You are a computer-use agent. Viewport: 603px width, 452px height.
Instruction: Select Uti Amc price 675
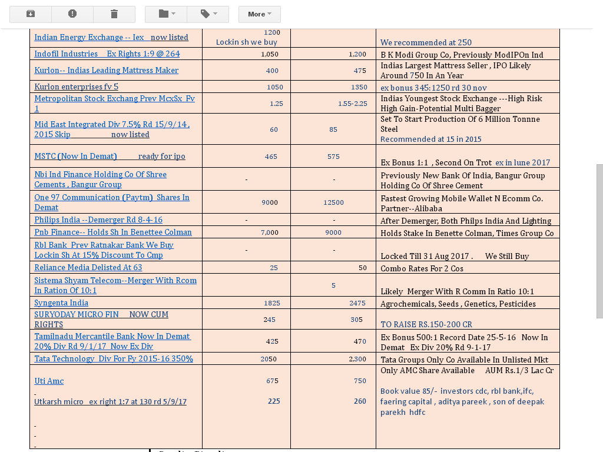click(272, 381)
